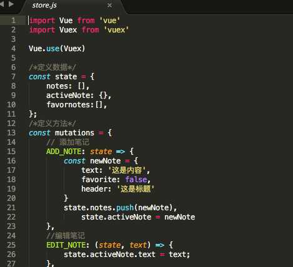Close the store.js tab
Screen dimensions: 293x267
[x=109, y=6]
